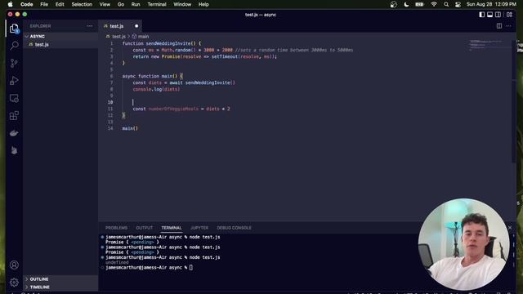Open the Run and Debug view

pyautogui.click(x=14, y=81)
